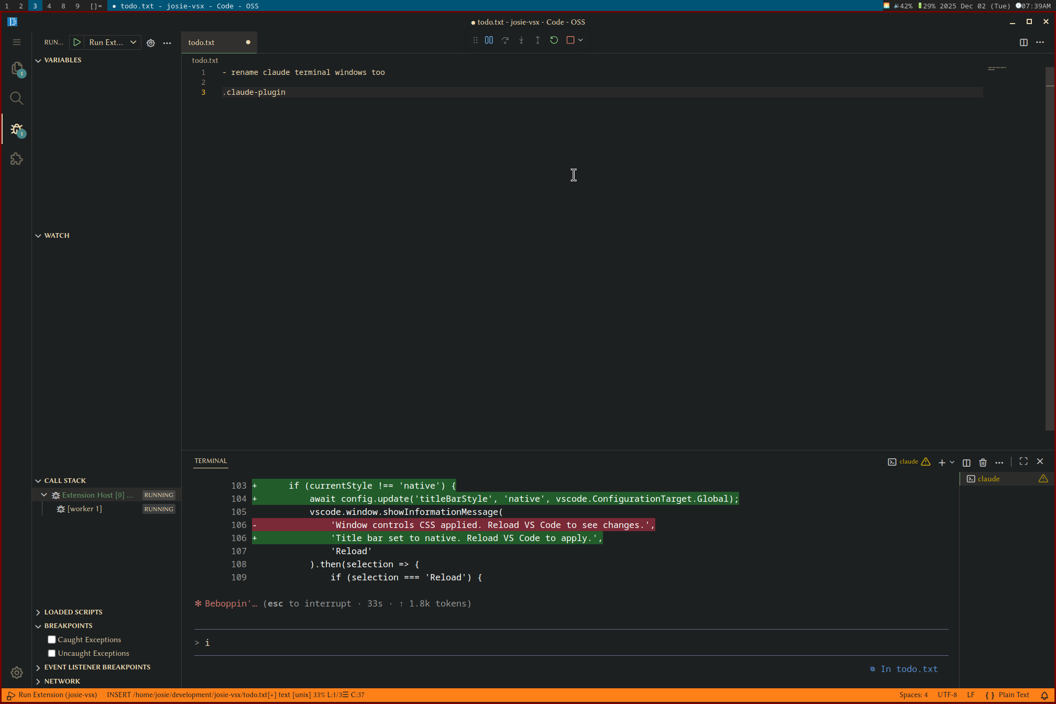Open the Explorer view in activity bar

17,68
